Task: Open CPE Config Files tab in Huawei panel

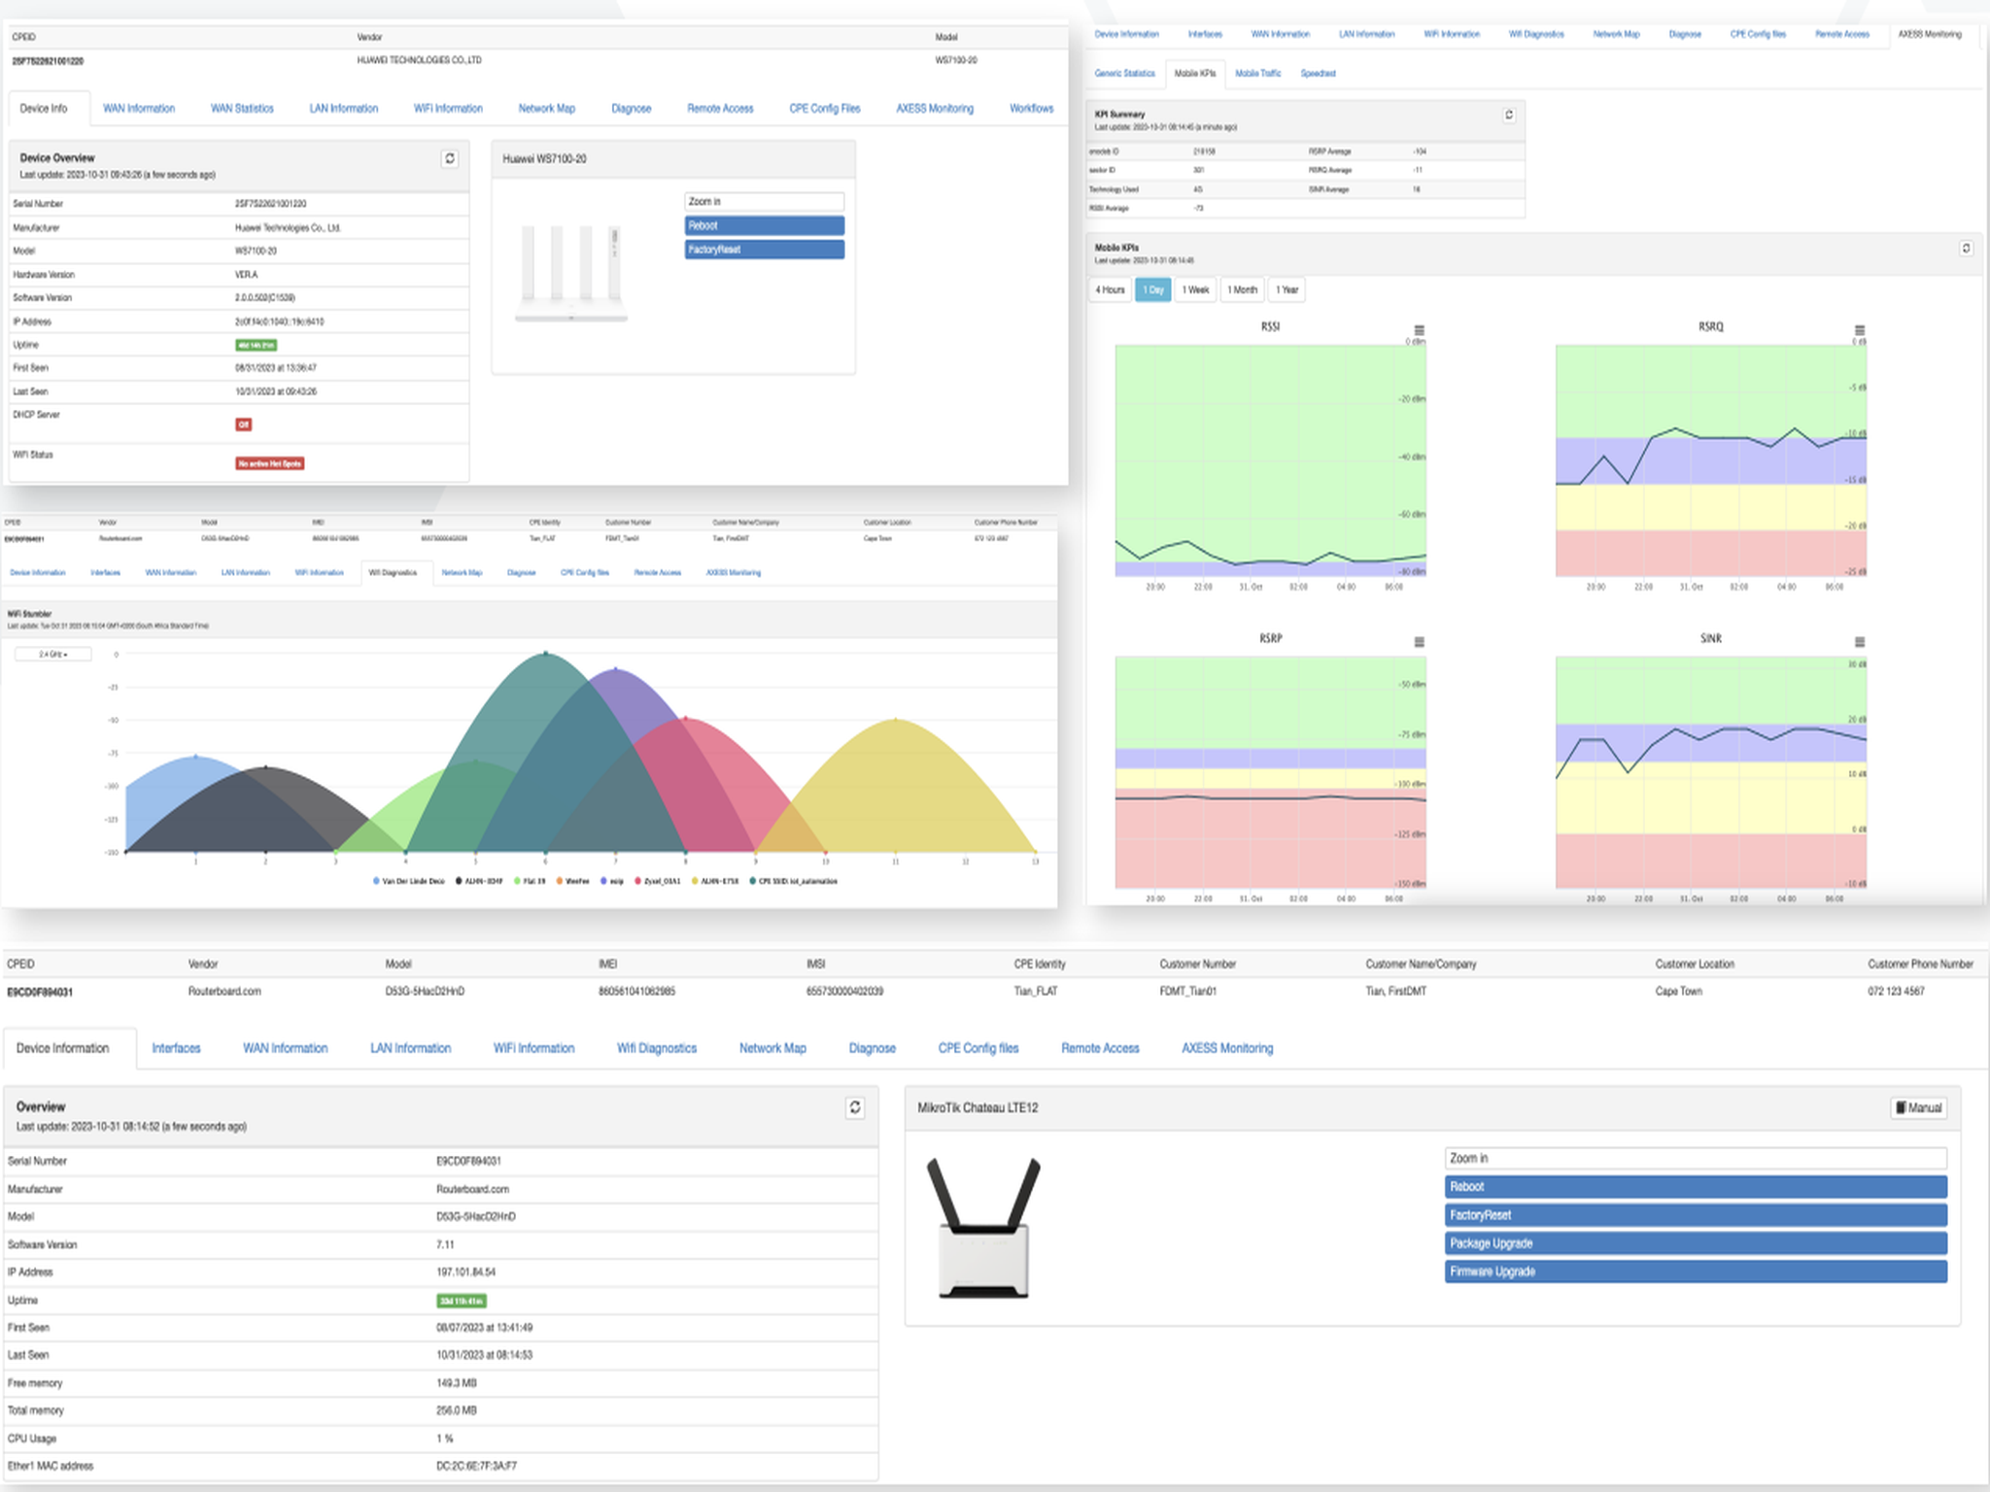Action: tap(824, 109)
